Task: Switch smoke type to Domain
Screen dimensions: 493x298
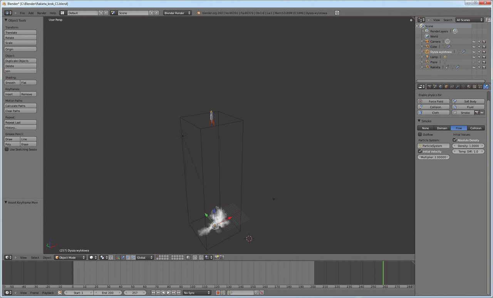Action: point(442,128)
